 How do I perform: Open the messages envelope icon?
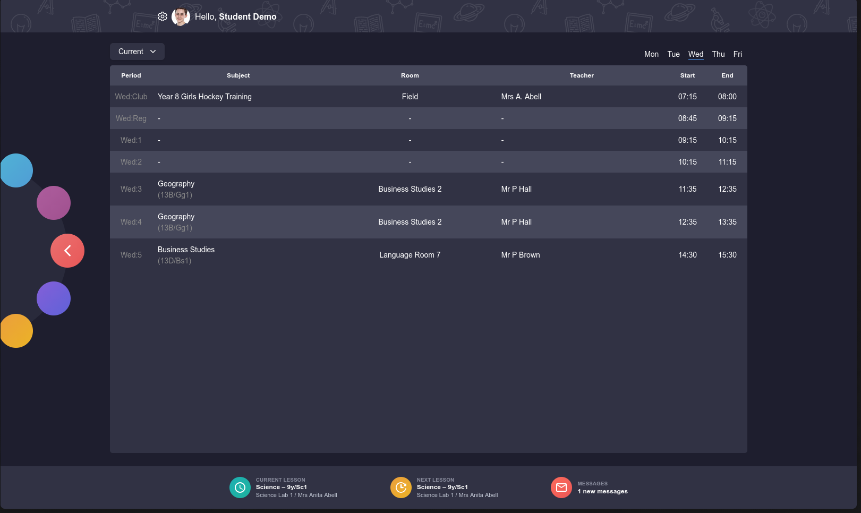coord(561,488)
